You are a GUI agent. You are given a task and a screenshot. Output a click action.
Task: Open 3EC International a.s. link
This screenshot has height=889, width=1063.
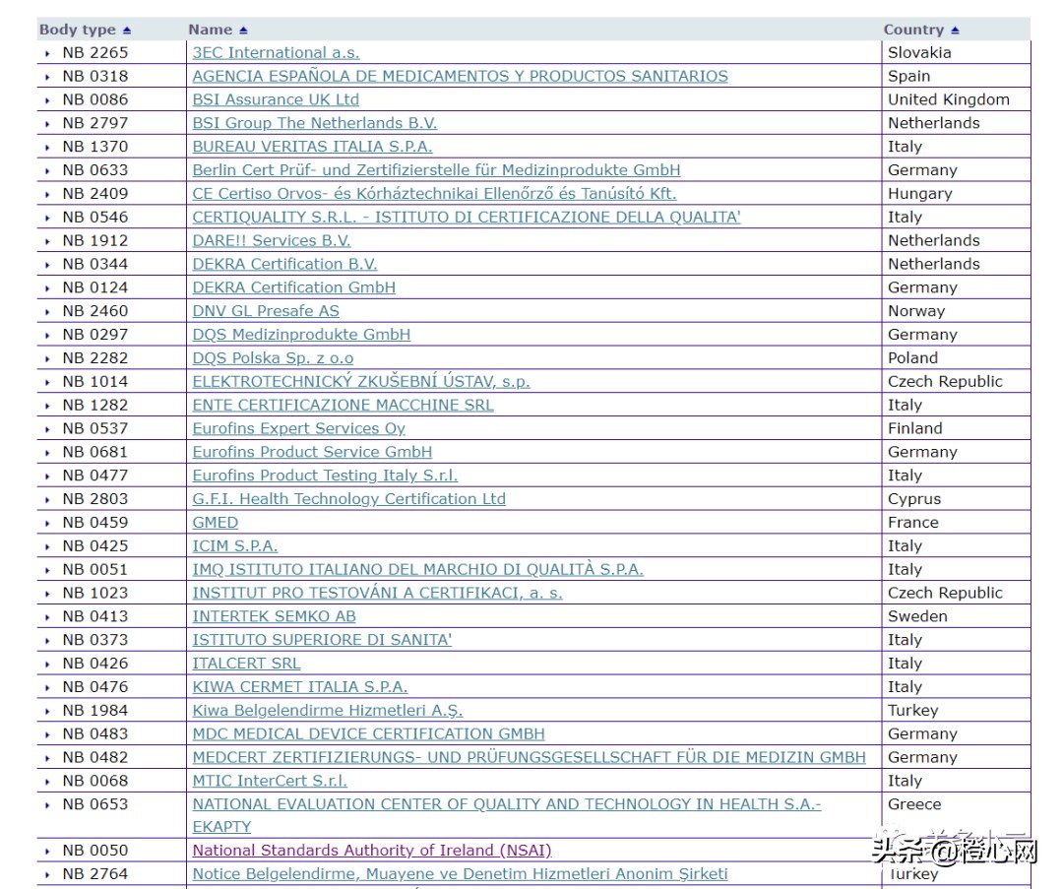[276, 52]
